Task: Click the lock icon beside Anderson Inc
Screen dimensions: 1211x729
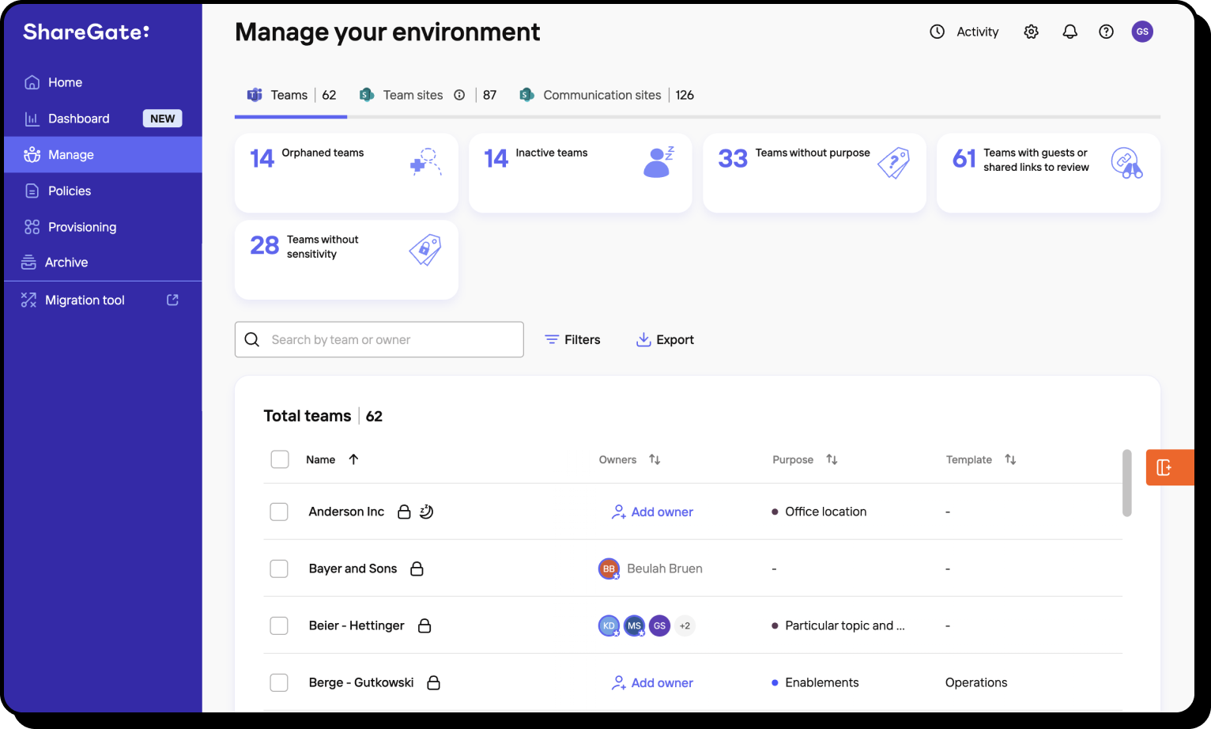Action: [x=404, y=512]
